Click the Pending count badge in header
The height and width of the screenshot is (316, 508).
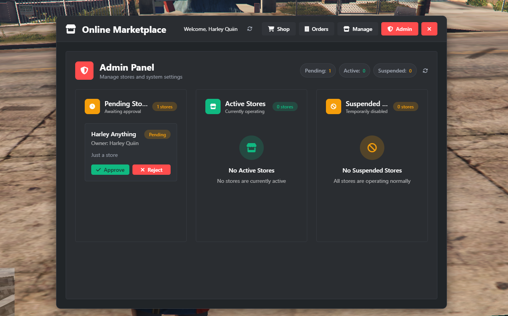tap(318, 71)
